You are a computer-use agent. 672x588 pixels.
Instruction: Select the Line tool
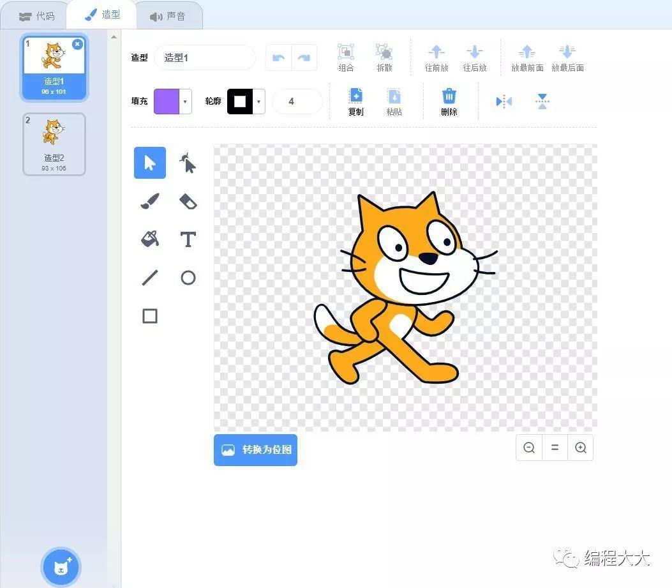pos(149,278)
